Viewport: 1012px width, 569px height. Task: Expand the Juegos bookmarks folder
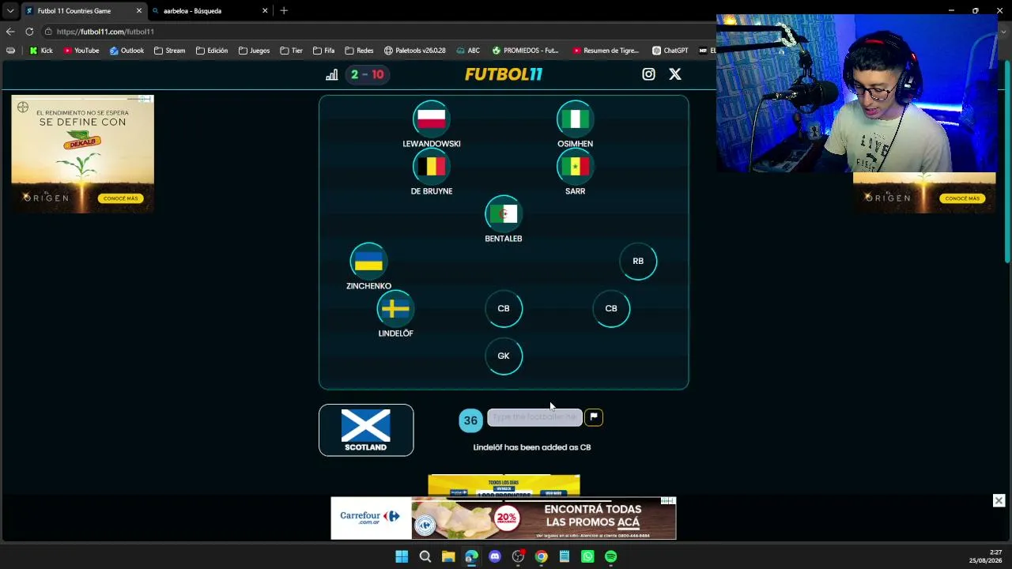(254, 51)
